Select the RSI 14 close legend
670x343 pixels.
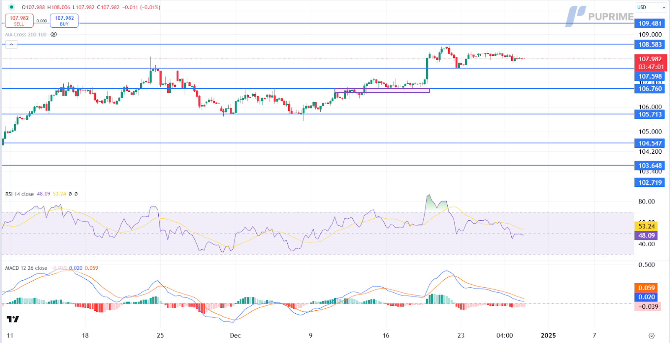pyautogui.click(x=19, y=194)
